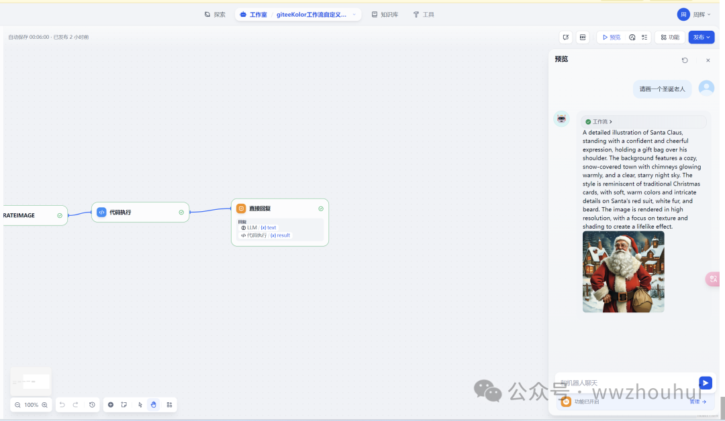The height and width of the screenshot is (421, 725).
Task: Add a new node with plus icon
Action: click(x=111, y=405)
